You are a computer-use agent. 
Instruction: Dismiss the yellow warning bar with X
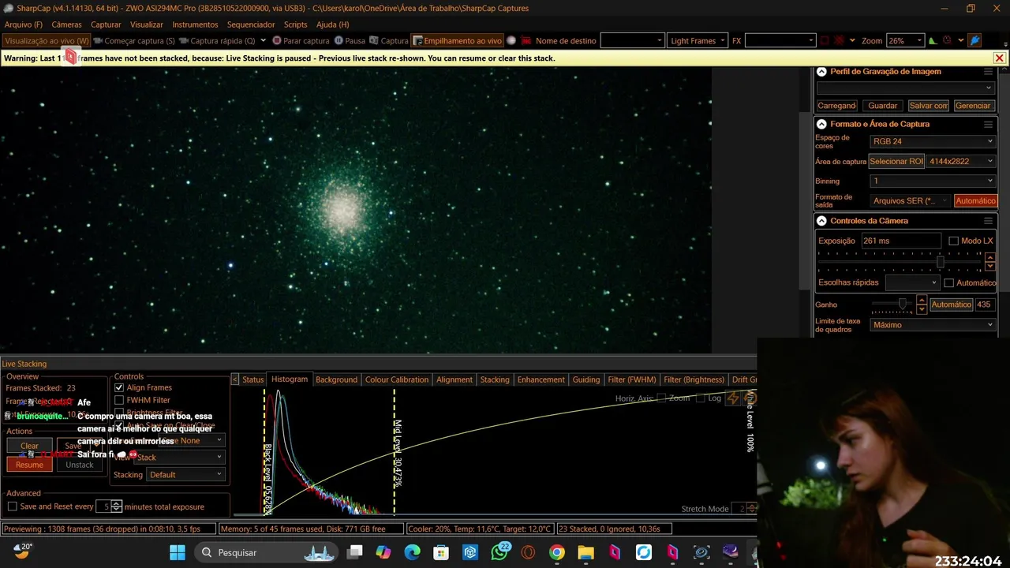[999, 58]
